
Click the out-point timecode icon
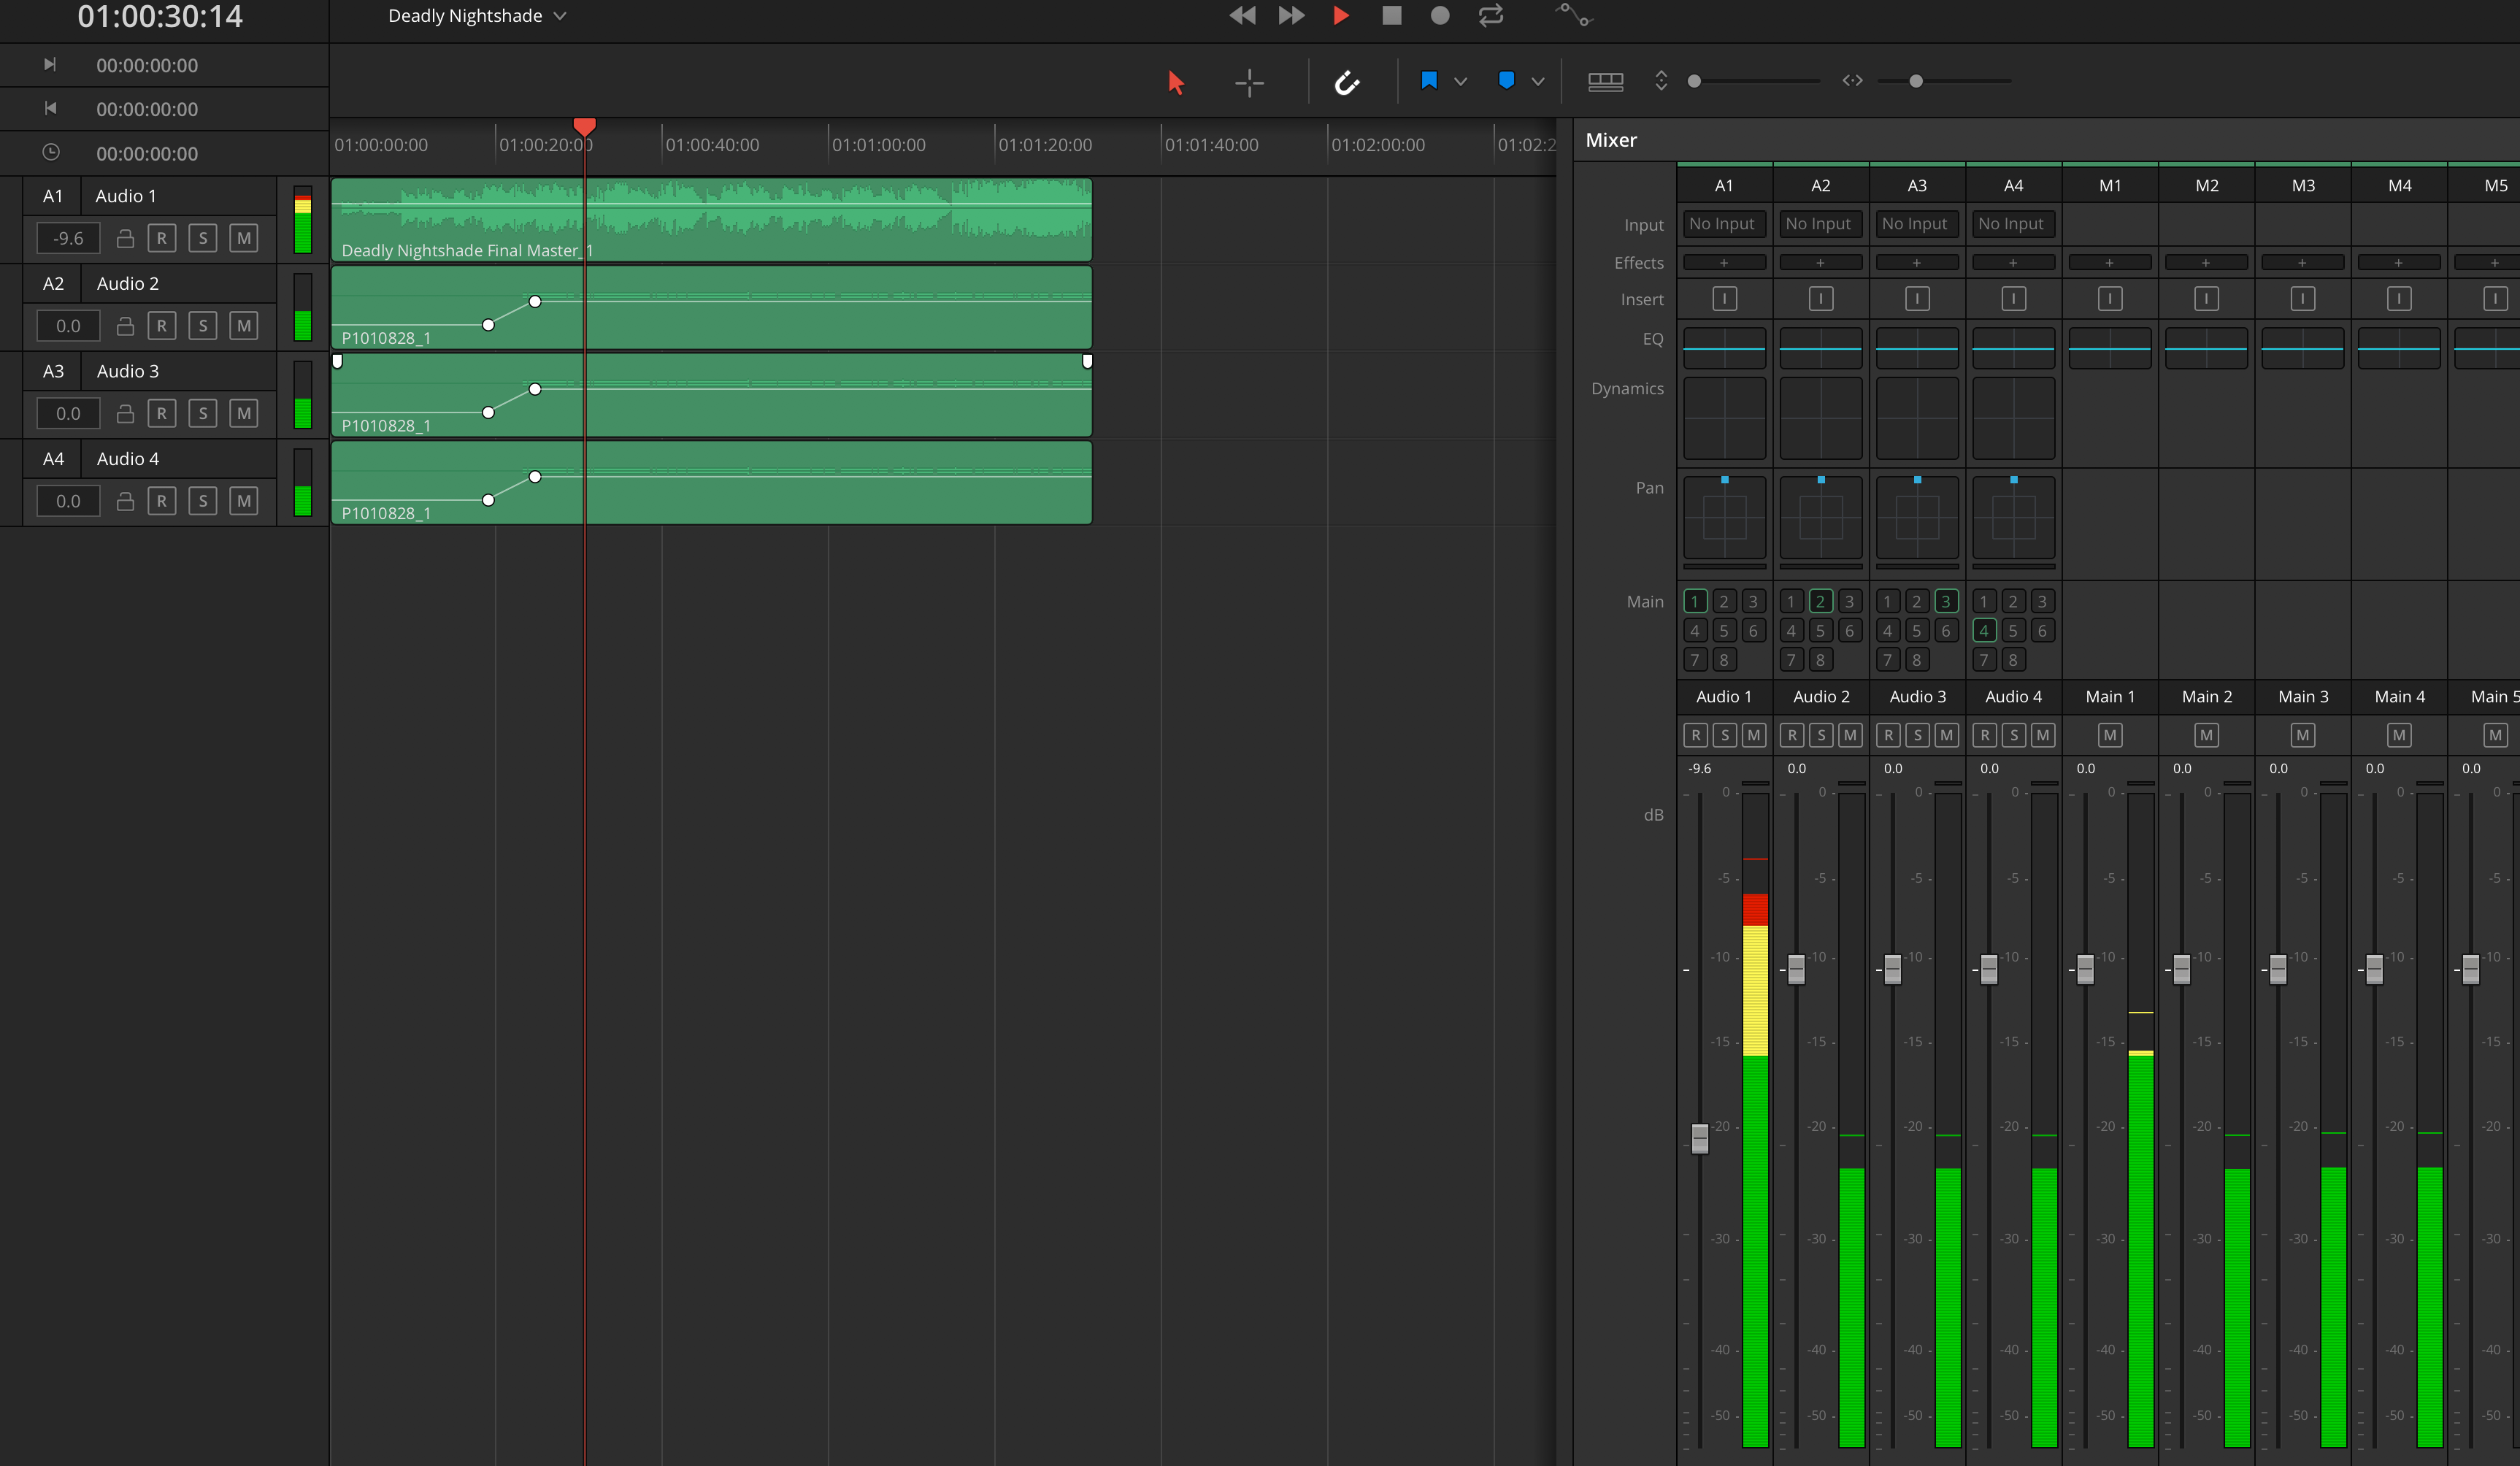point(50,108)
